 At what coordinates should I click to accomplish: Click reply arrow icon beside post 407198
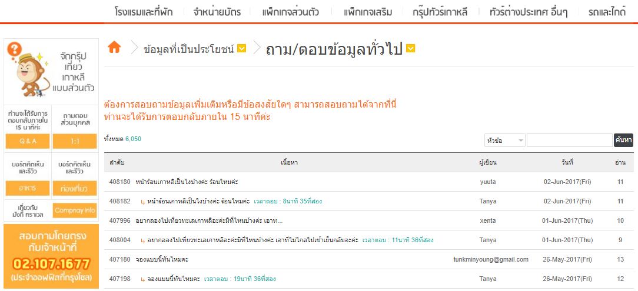pyautogui.click(x=142, y=279)
